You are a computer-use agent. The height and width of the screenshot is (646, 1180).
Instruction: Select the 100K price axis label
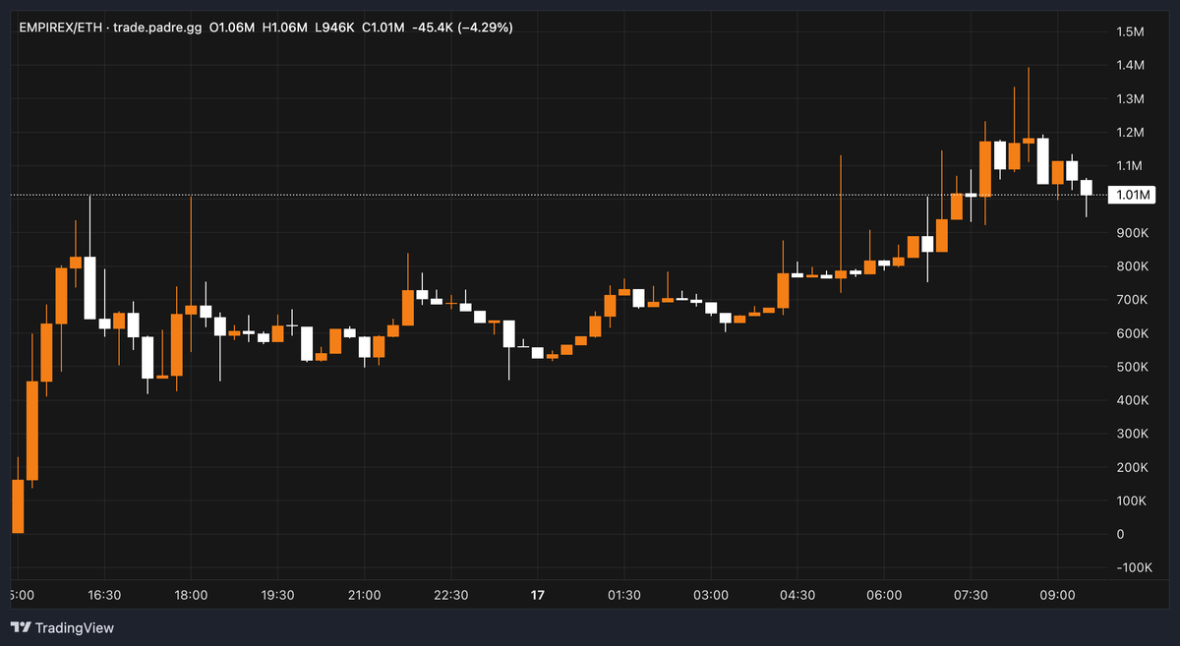coord(1133,501)
